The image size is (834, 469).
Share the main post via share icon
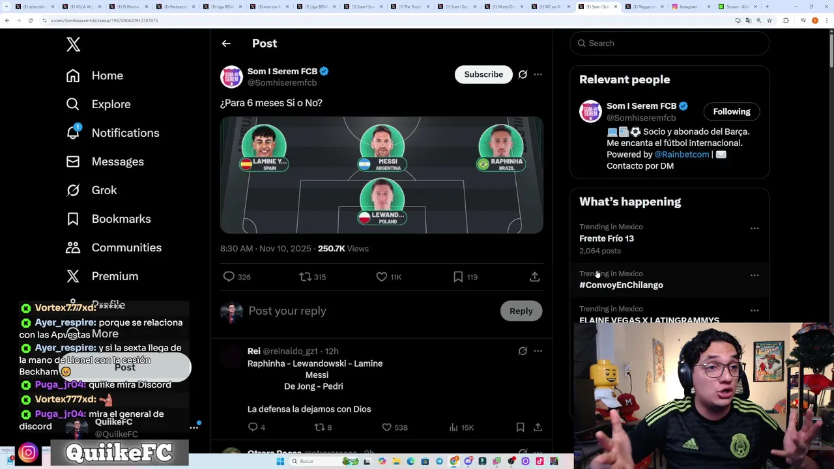pos(534,277)
